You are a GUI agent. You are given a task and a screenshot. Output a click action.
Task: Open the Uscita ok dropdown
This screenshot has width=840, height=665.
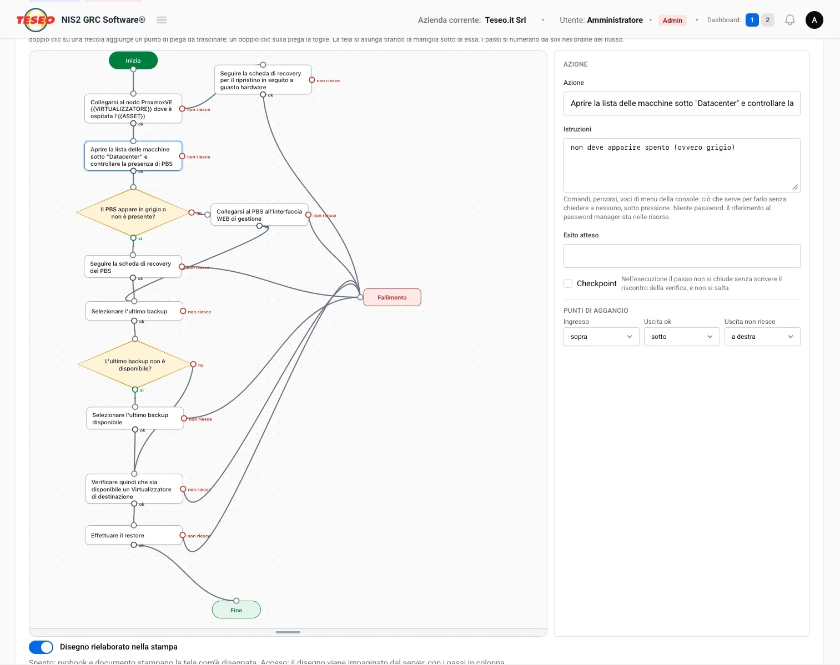tap(682, 337)
